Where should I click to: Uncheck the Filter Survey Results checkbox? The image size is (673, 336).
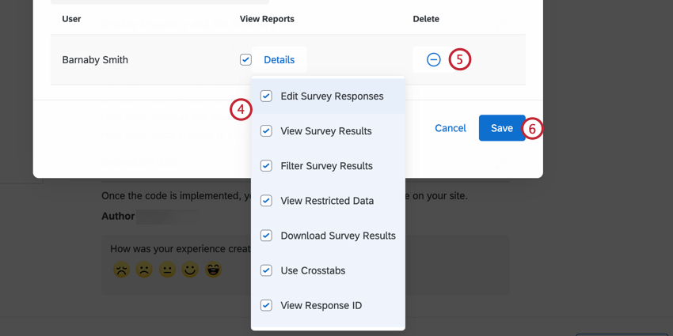266,166
